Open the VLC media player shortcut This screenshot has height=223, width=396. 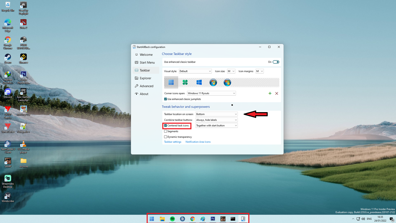24,147
